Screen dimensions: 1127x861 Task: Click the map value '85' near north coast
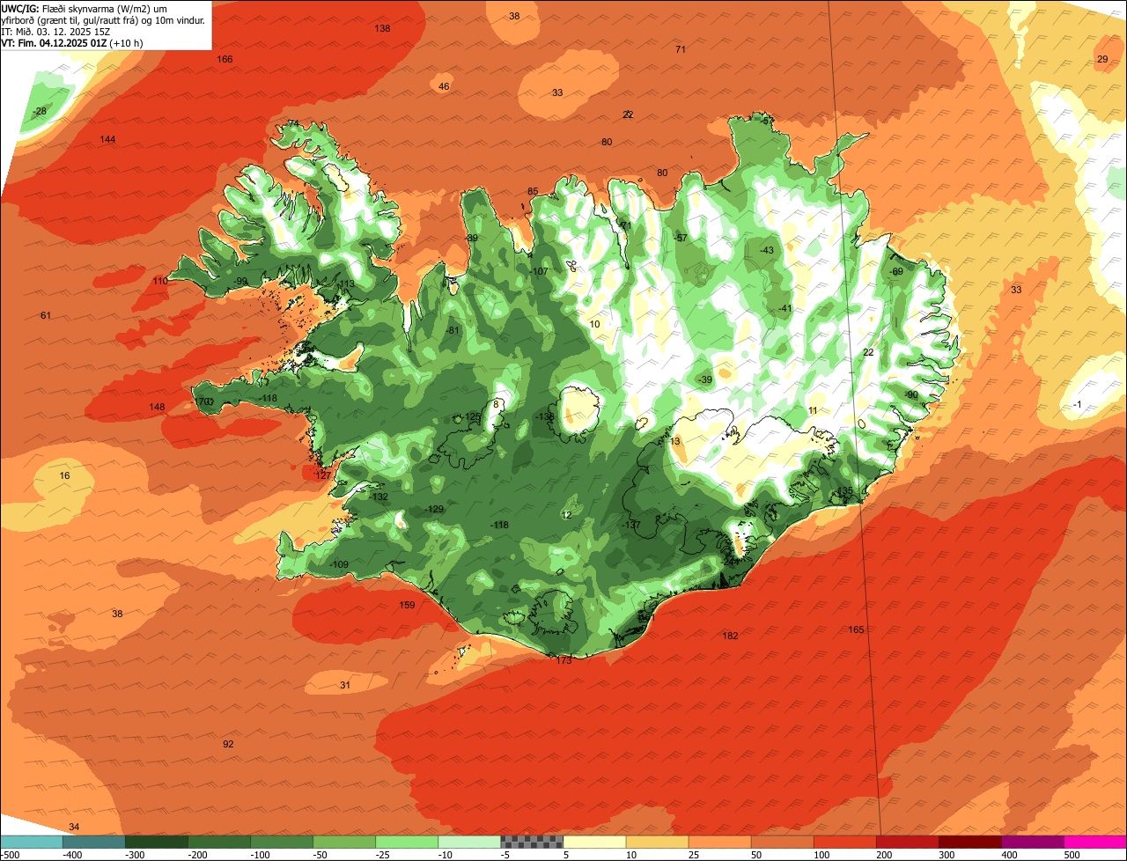click(x=533, y=191)
